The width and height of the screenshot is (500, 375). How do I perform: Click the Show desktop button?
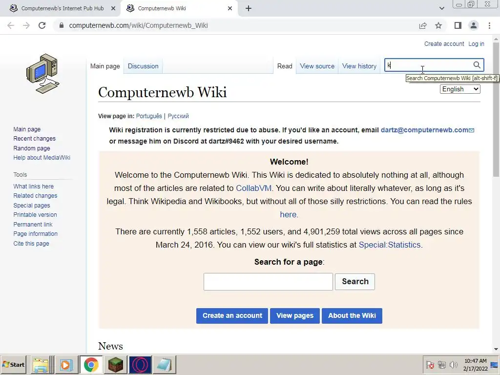tap(495, 365)
